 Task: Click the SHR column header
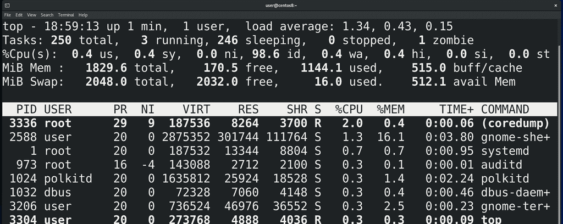[296, 109]
